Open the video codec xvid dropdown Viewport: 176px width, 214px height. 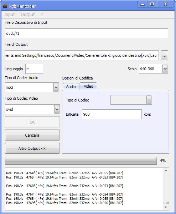[x=57, y=109]
